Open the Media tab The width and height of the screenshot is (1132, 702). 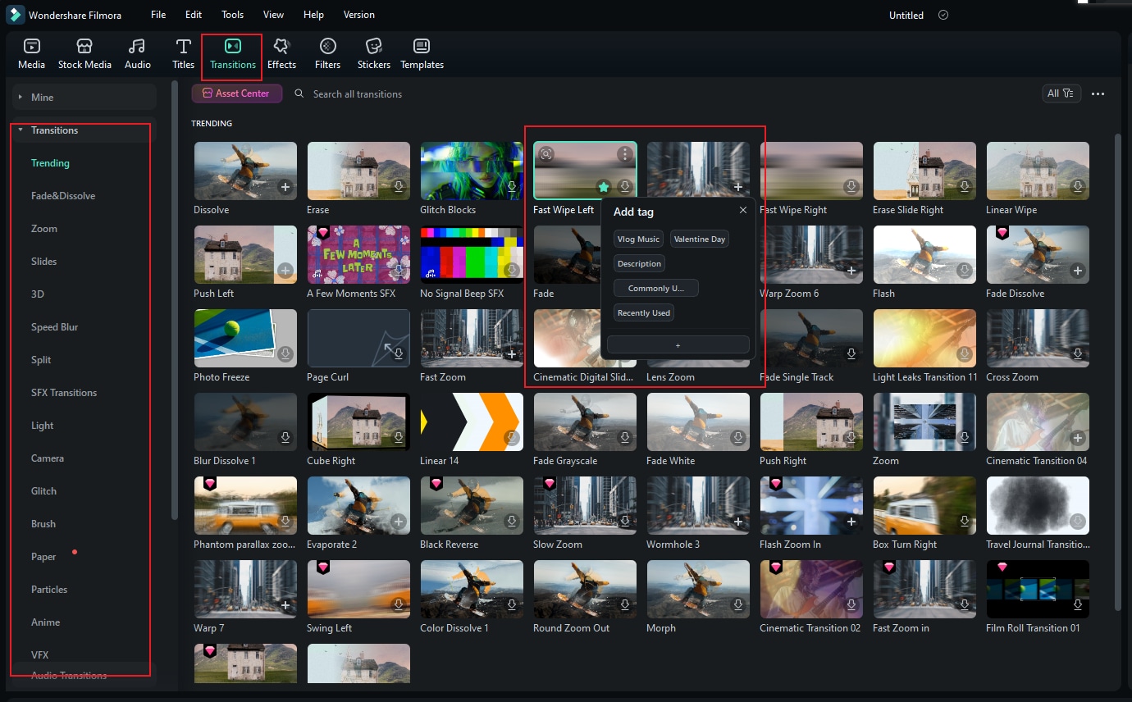click(x=31, y=54)
